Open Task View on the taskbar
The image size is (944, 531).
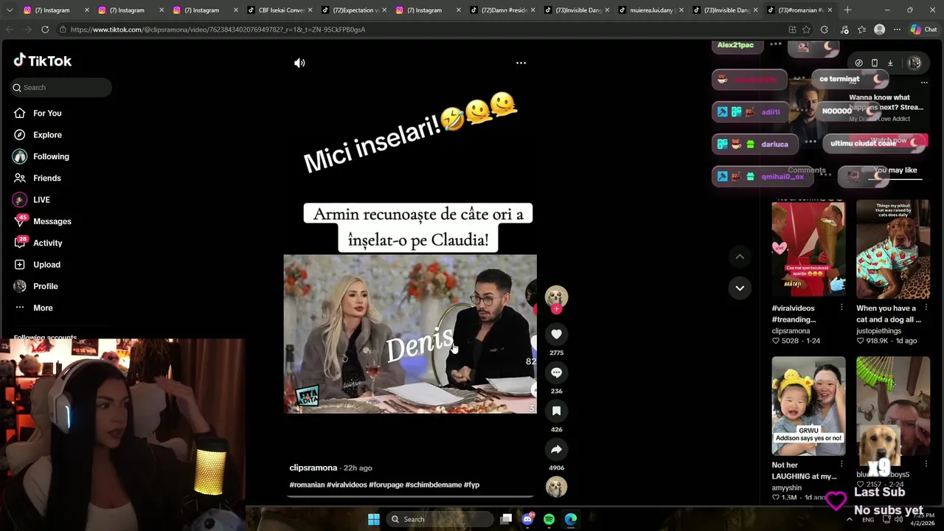506,519
